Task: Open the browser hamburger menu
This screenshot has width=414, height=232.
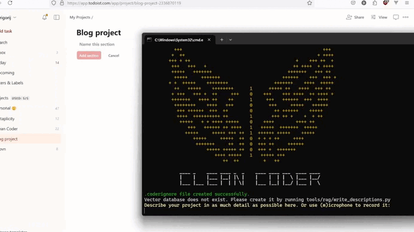Action: pos(407,2)
